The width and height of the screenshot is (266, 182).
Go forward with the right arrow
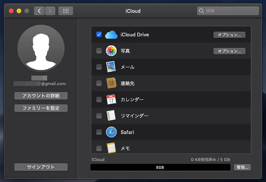pos(50,11)
